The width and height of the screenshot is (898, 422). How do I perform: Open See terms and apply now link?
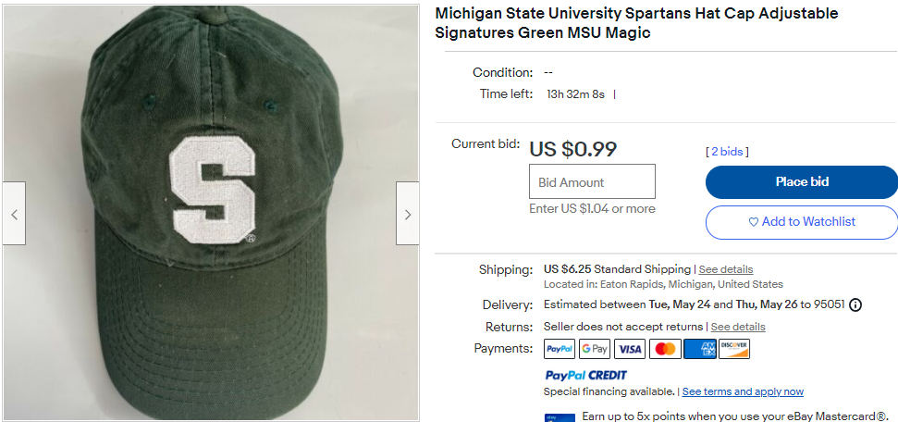tap(743, 391)
